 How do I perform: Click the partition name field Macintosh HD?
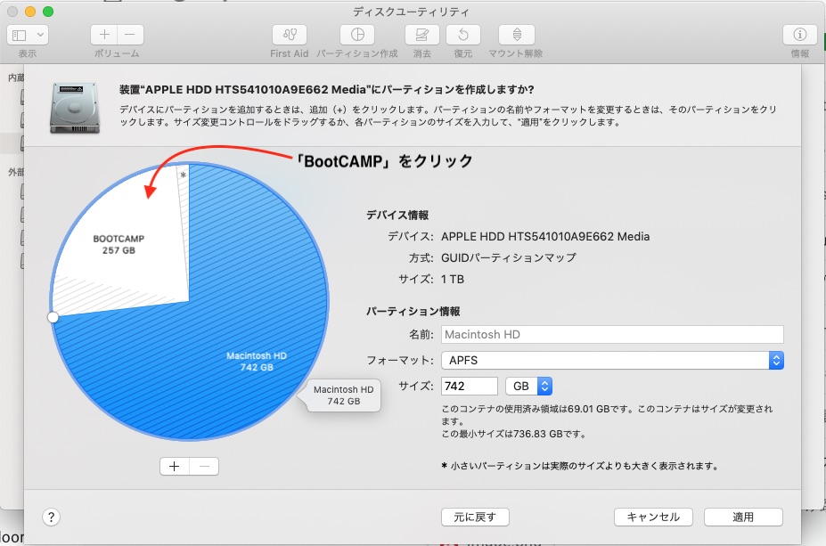(x=612, y=334)
